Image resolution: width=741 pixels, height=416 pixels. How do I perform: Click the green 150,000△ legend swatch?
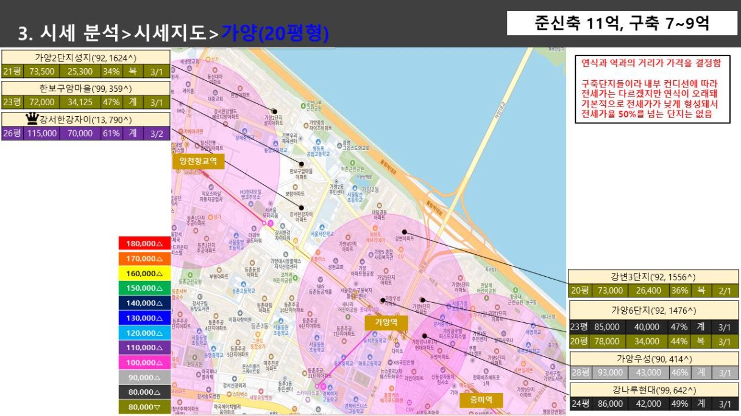tap(145, 288)
